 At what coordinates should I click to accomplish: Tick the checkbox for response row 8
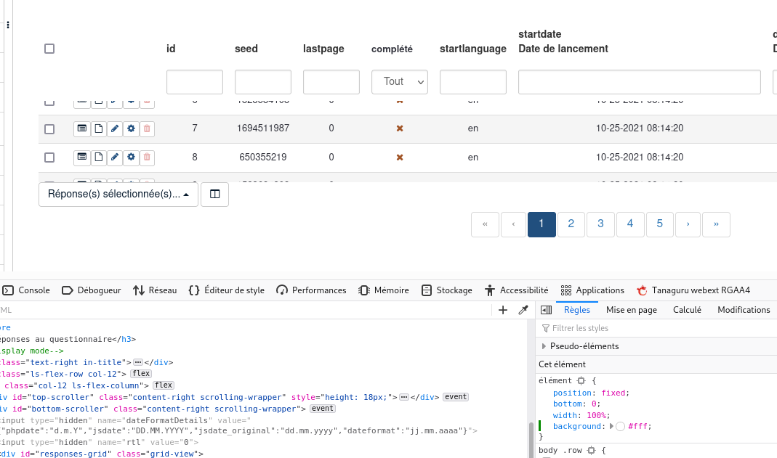49,157
